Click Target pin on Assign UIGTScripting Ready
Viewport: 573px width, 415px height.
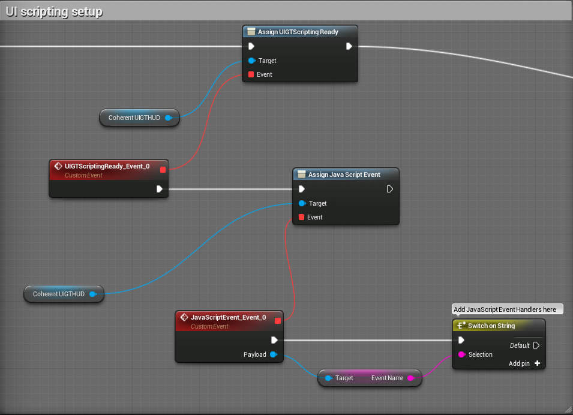[251, 61]
